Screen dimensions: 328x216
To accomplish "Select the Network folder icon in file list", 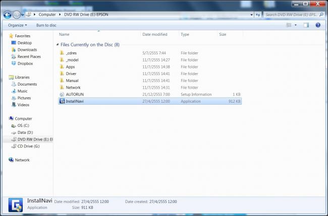I will tap(62, 87).
